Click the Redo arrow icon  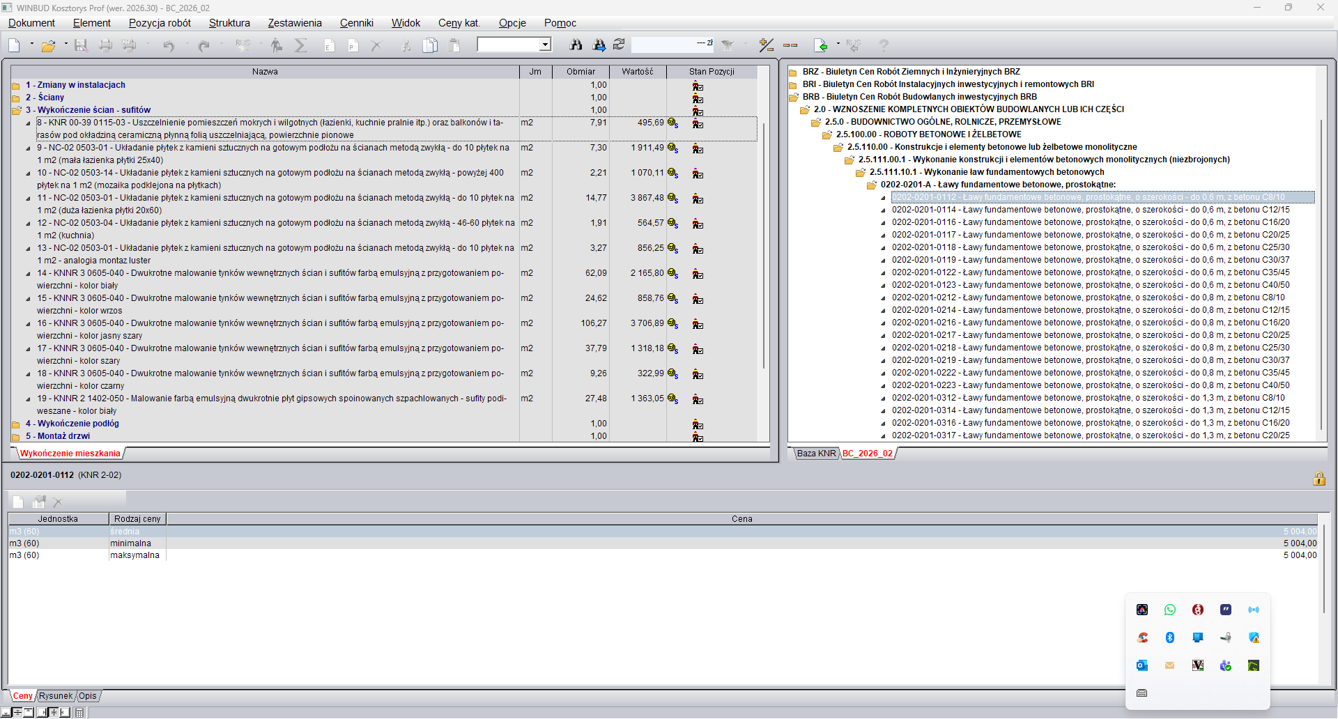203,46
